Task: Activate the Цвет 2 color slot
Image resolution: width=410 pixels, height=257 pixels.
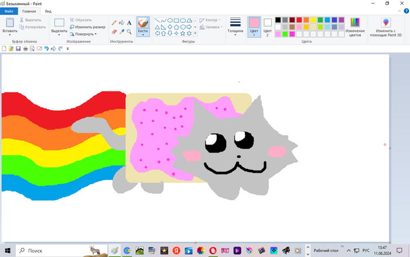Action: 268,26
